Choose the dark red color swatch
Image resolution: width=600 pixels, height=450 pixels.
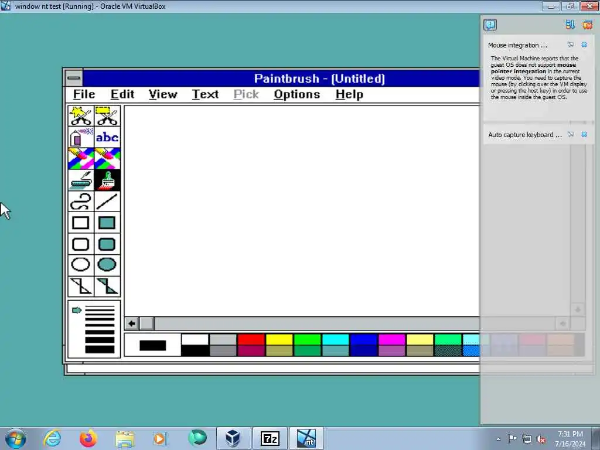click(251, 350)
